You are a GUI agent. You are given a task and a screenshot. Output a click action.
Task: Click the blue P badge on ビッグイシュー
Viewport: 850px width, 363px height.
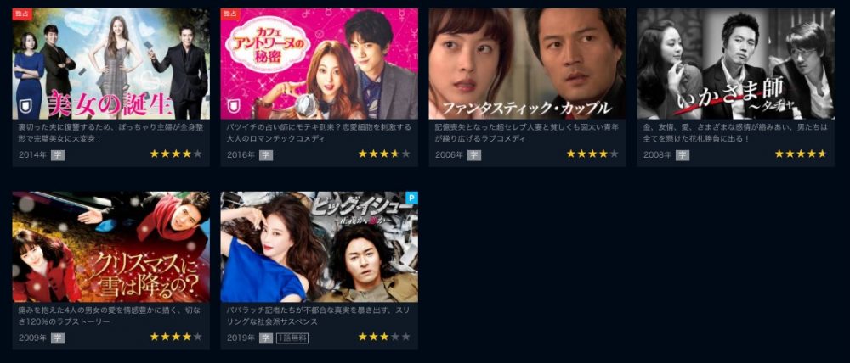(x=412, y=198)
